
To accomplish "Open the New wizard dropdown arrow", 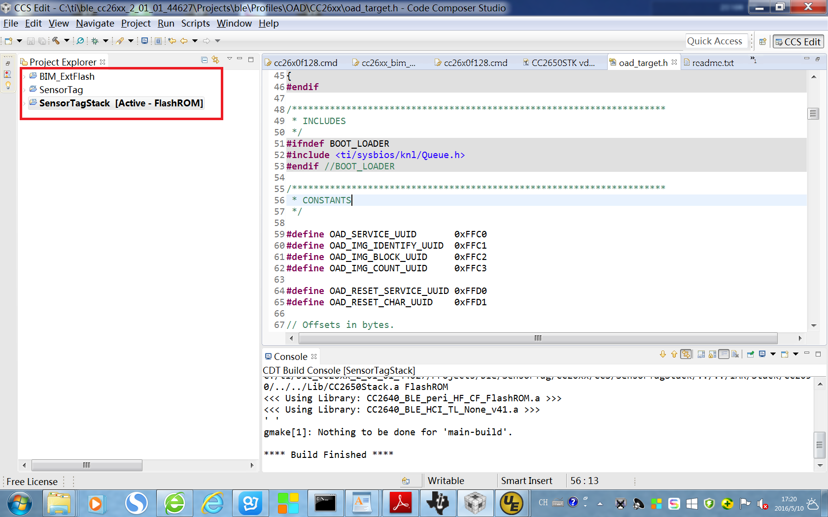I will coord(19,41).
